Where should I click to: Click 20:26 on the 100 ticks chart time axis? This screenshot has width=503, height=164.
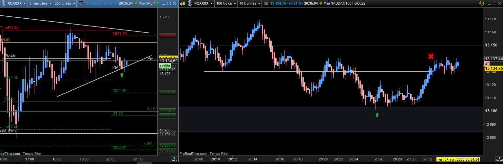tap(378, 159)
